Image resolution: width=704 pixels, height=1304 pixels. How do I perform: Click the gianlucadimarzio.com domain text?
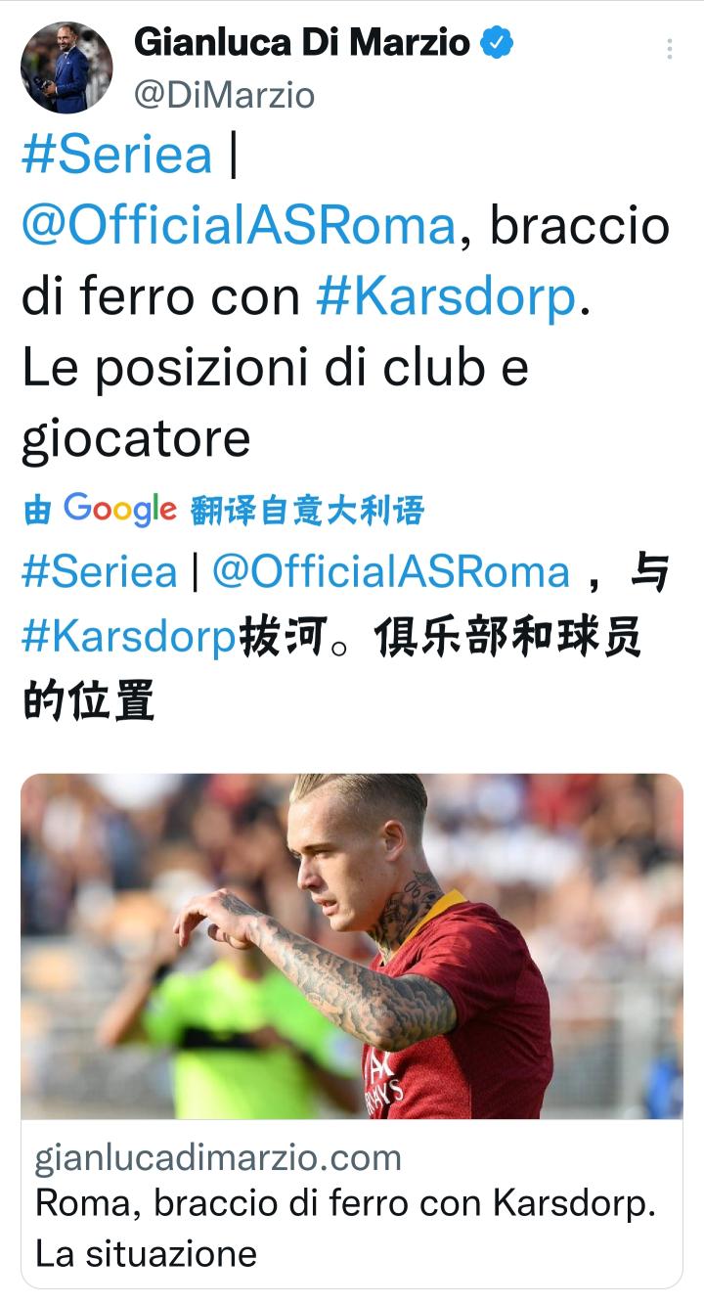218,1158
